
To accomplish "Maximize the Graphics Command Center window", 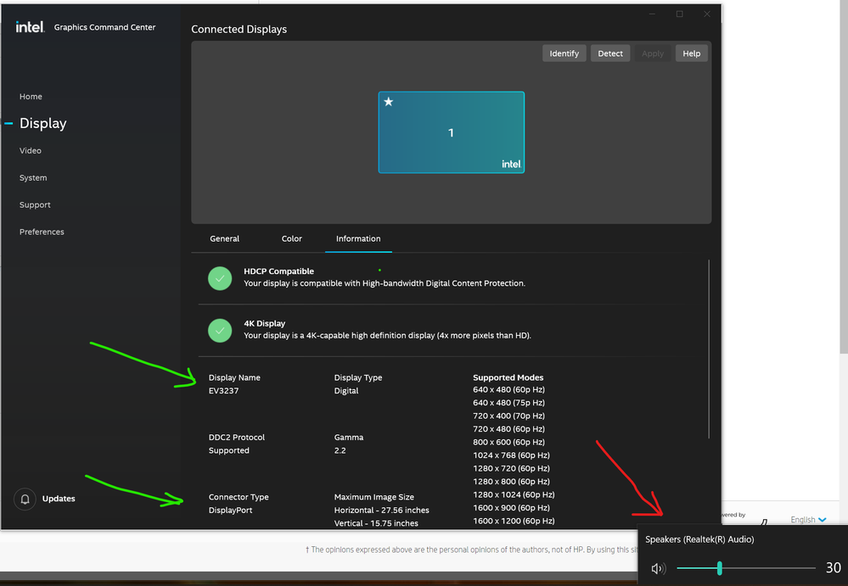I will 680,14.
